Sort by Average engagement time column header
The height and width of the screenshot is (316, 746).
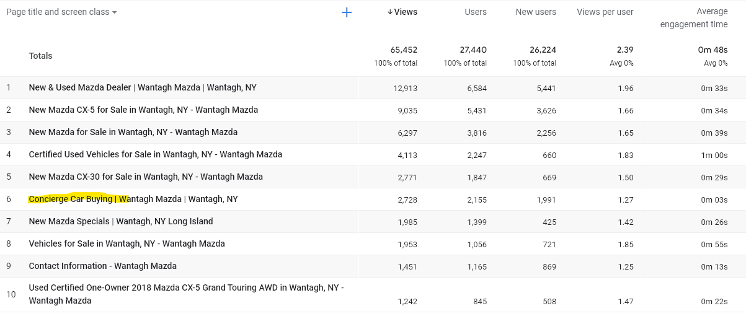(x=694, y=18)
